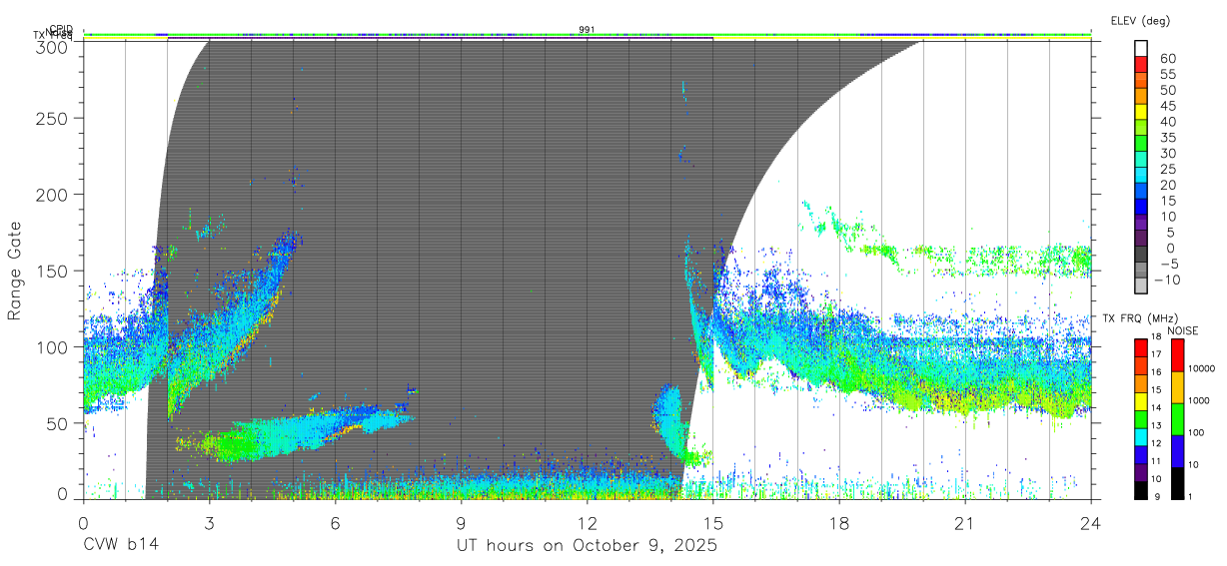Click the 'NOISE' colorbar title
Viewport: 1227px width, 566px height.
1183,330
